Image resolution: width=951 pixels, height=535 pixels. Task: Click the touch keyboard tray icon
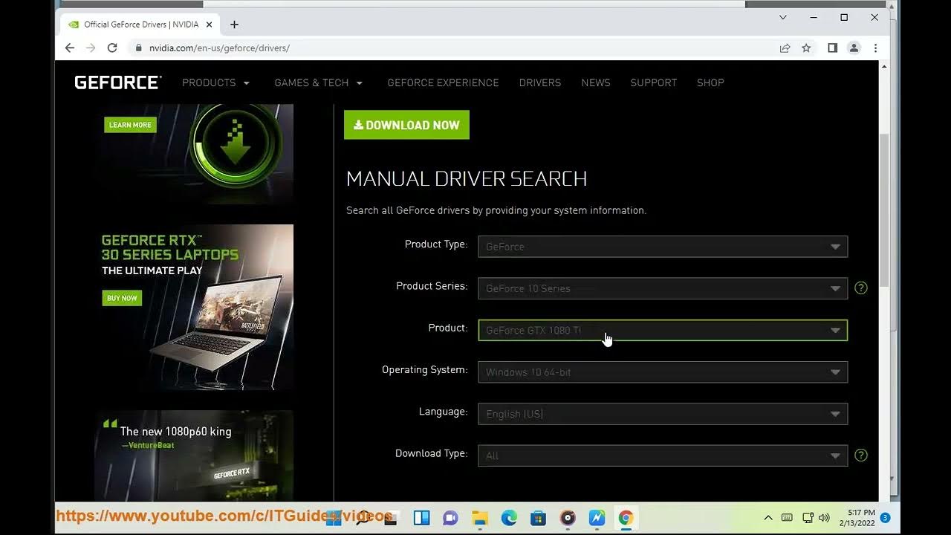(787, 518)
